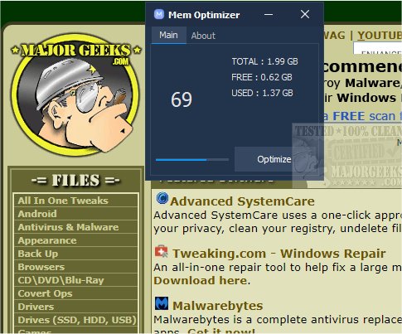Click the Tweaking.com Windows Repair icon

pyautogui.click(x=162, y=251)
